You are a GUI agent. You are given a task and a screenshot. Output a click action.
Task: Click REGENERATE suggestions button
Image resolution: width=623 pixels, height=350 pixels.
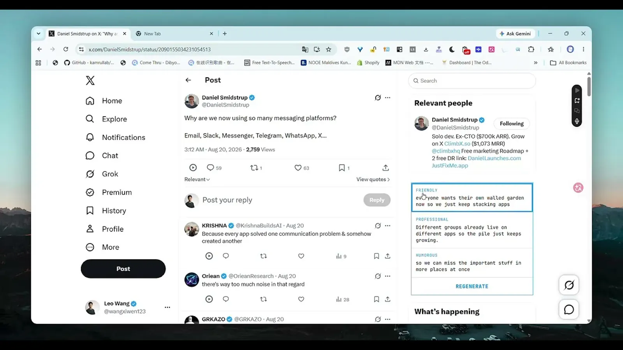tap(472, 286)
